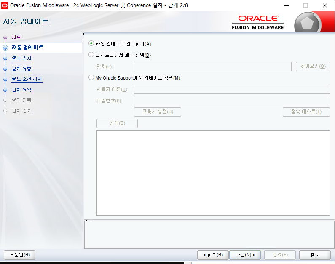Go to the 시작 step link

pos(16,37)
